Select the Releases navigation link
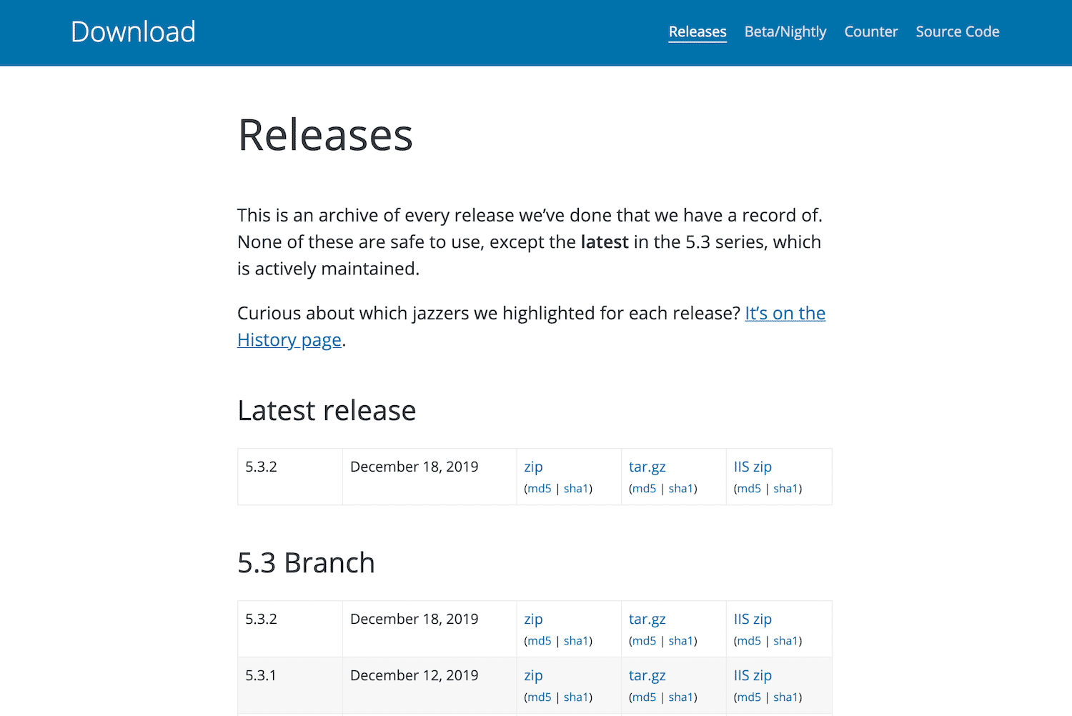 (x=697, y=32)
